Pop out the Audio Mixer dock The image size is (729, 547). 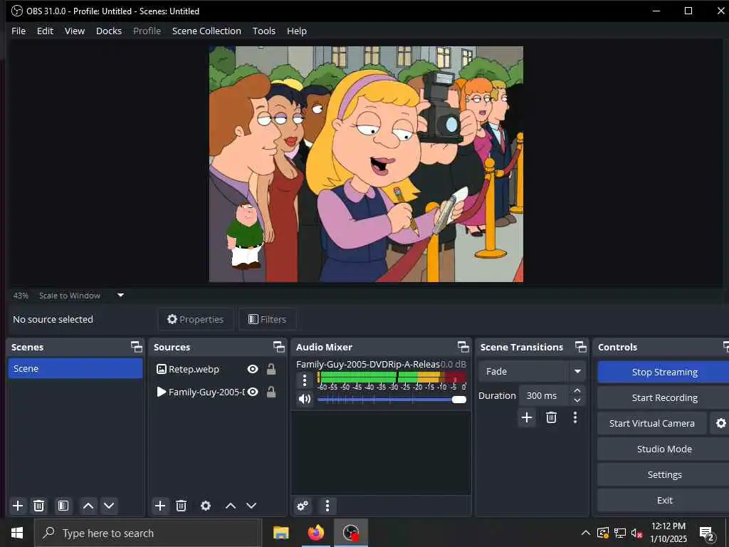(x=463, y=347)
